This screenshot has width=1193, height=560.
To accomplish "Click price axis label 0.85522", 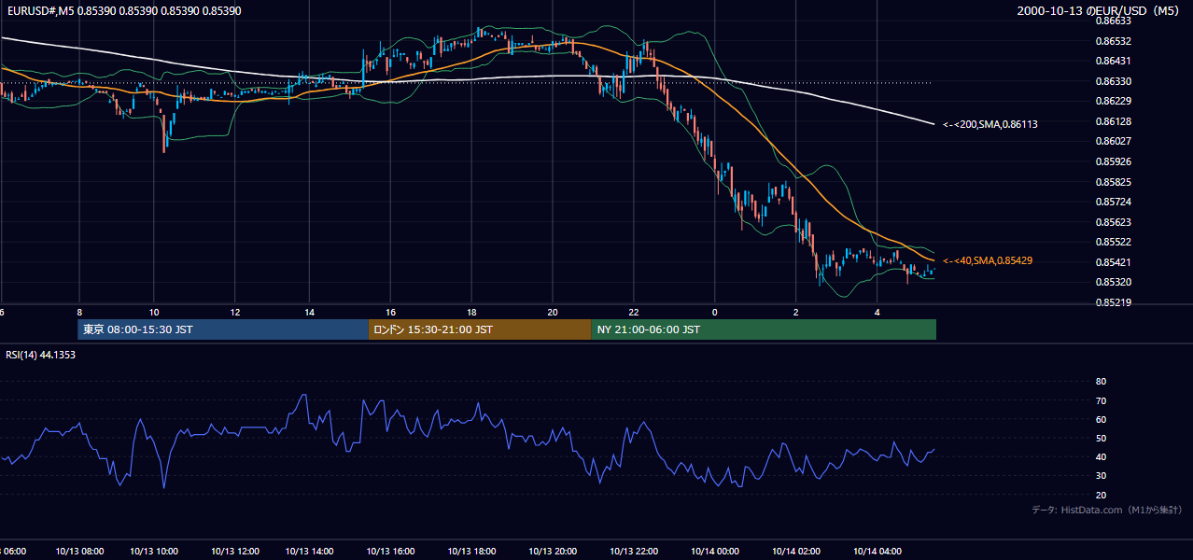I will [x=1113, y=242].
